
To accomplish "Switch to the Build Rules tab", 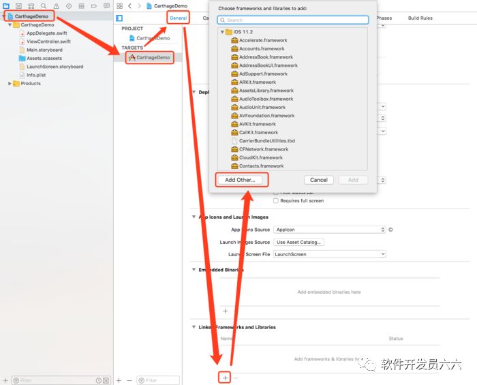I will tap(420, 18).
